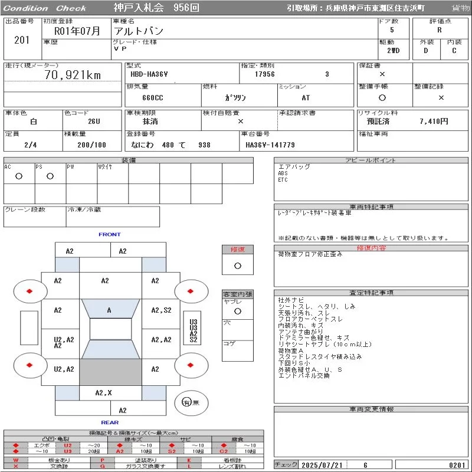This screenshot has width=472, height=472.
Task: Click the upper-left tire circle on the car diagram
Action: point(31,291)
